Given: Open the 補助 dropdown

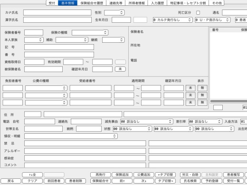Looking at the screenshot, I should pos(72,40).
